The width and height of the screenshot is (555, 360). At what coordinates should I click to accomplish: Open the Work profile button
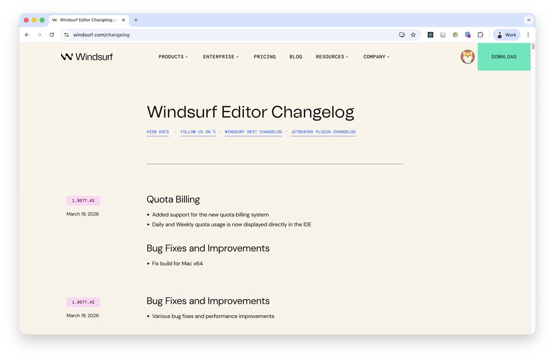(506, 35)
